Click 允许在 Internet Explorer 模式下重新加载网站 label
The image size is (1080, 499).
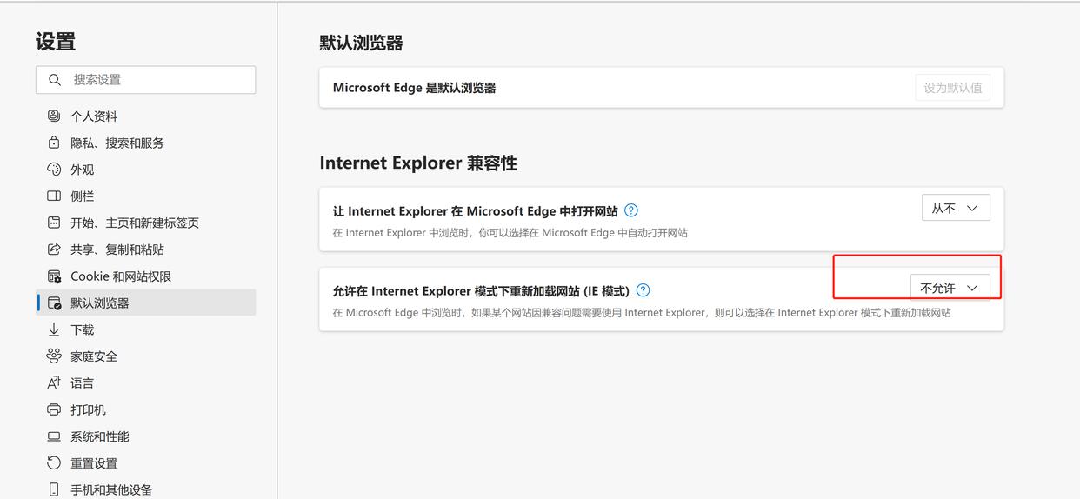point(481,291)
